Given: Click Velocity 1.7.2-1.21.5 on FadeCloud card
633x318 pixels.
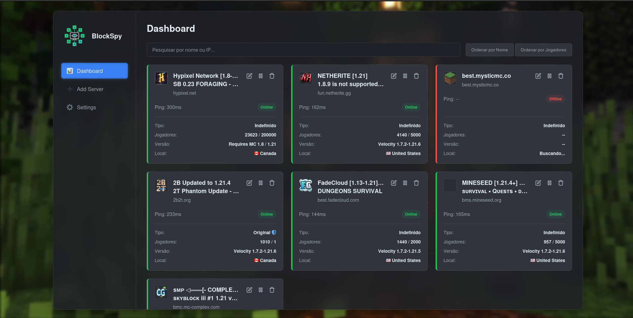Looking at the screenshot, I should (x=399, y=251).
